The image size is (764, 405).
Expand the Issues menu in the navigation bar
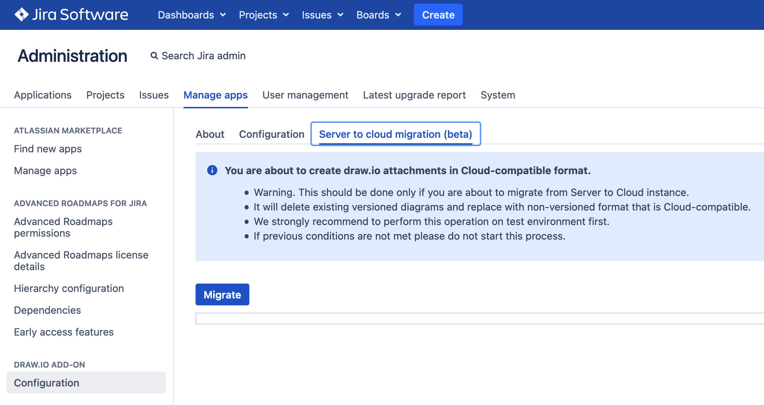click(x=317, y=15)
